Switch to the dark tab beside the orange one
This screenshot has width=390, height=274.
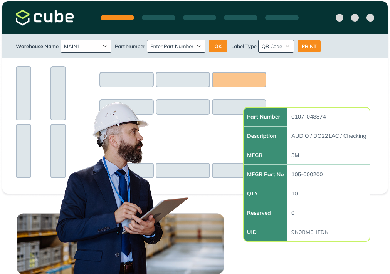pyautogui.click(x=158, y=18)
